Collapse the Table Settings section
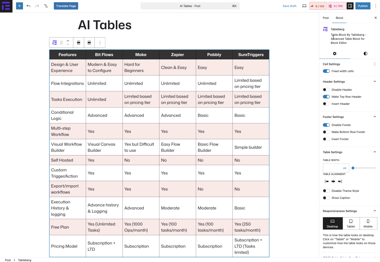380x262 pixels. (x=375, y=152)
